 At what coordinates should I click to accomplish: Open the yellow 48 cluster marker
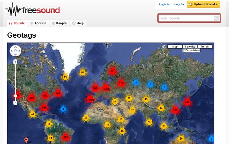(86, 118)
